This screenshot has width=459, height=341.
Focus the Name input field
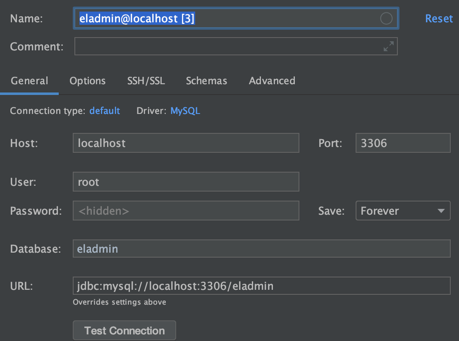(236, 19)
